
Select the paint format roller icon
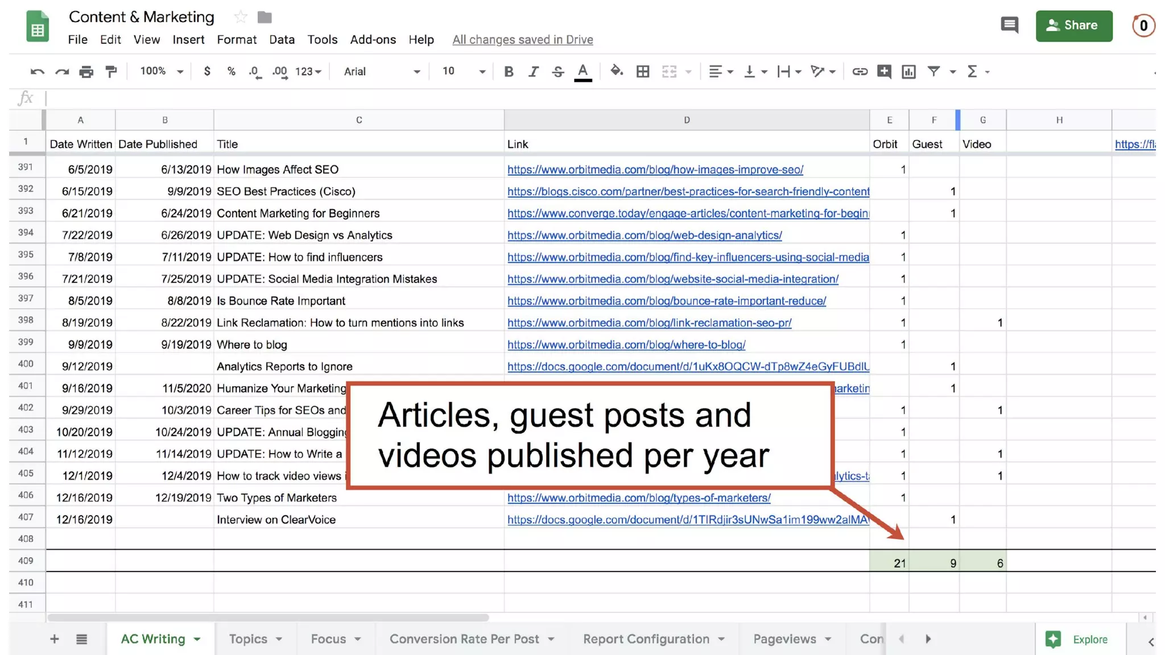pos(111,72)
